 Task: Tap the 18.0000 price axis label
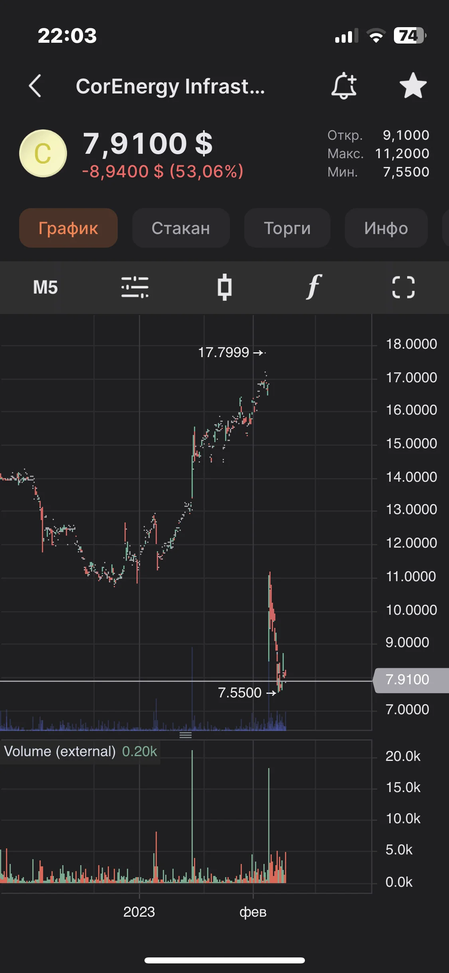(411, 344)
